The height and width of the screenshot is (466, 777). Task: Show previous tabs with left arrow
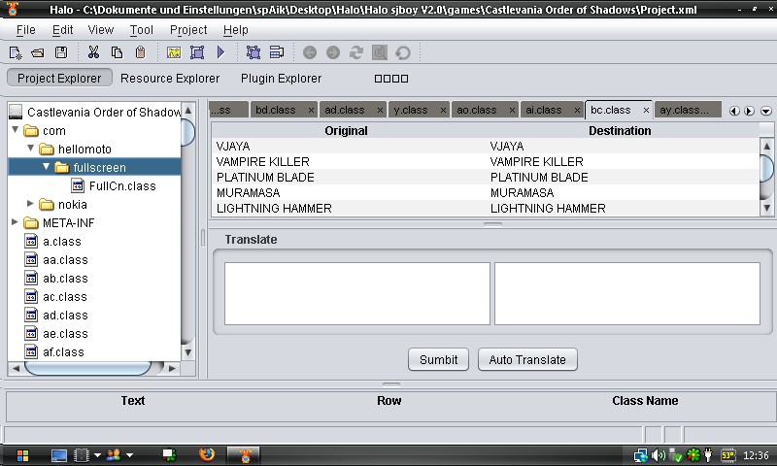pyautogui.click(x=734, y=111)
